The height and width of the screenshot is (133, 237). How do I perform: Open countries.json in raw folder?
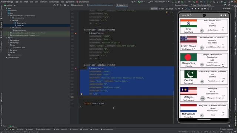[19, 48]
